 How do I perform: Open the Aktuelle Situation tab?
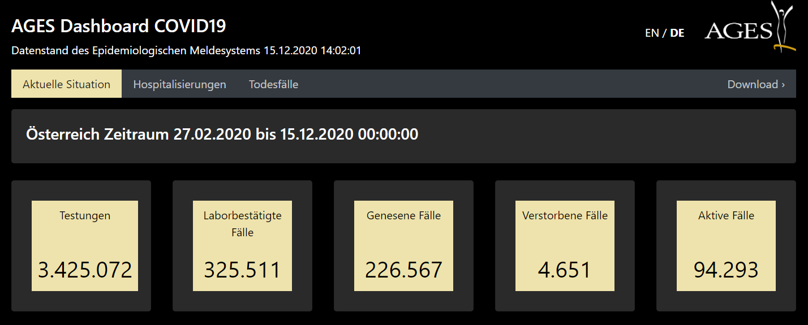pos(66,84)
